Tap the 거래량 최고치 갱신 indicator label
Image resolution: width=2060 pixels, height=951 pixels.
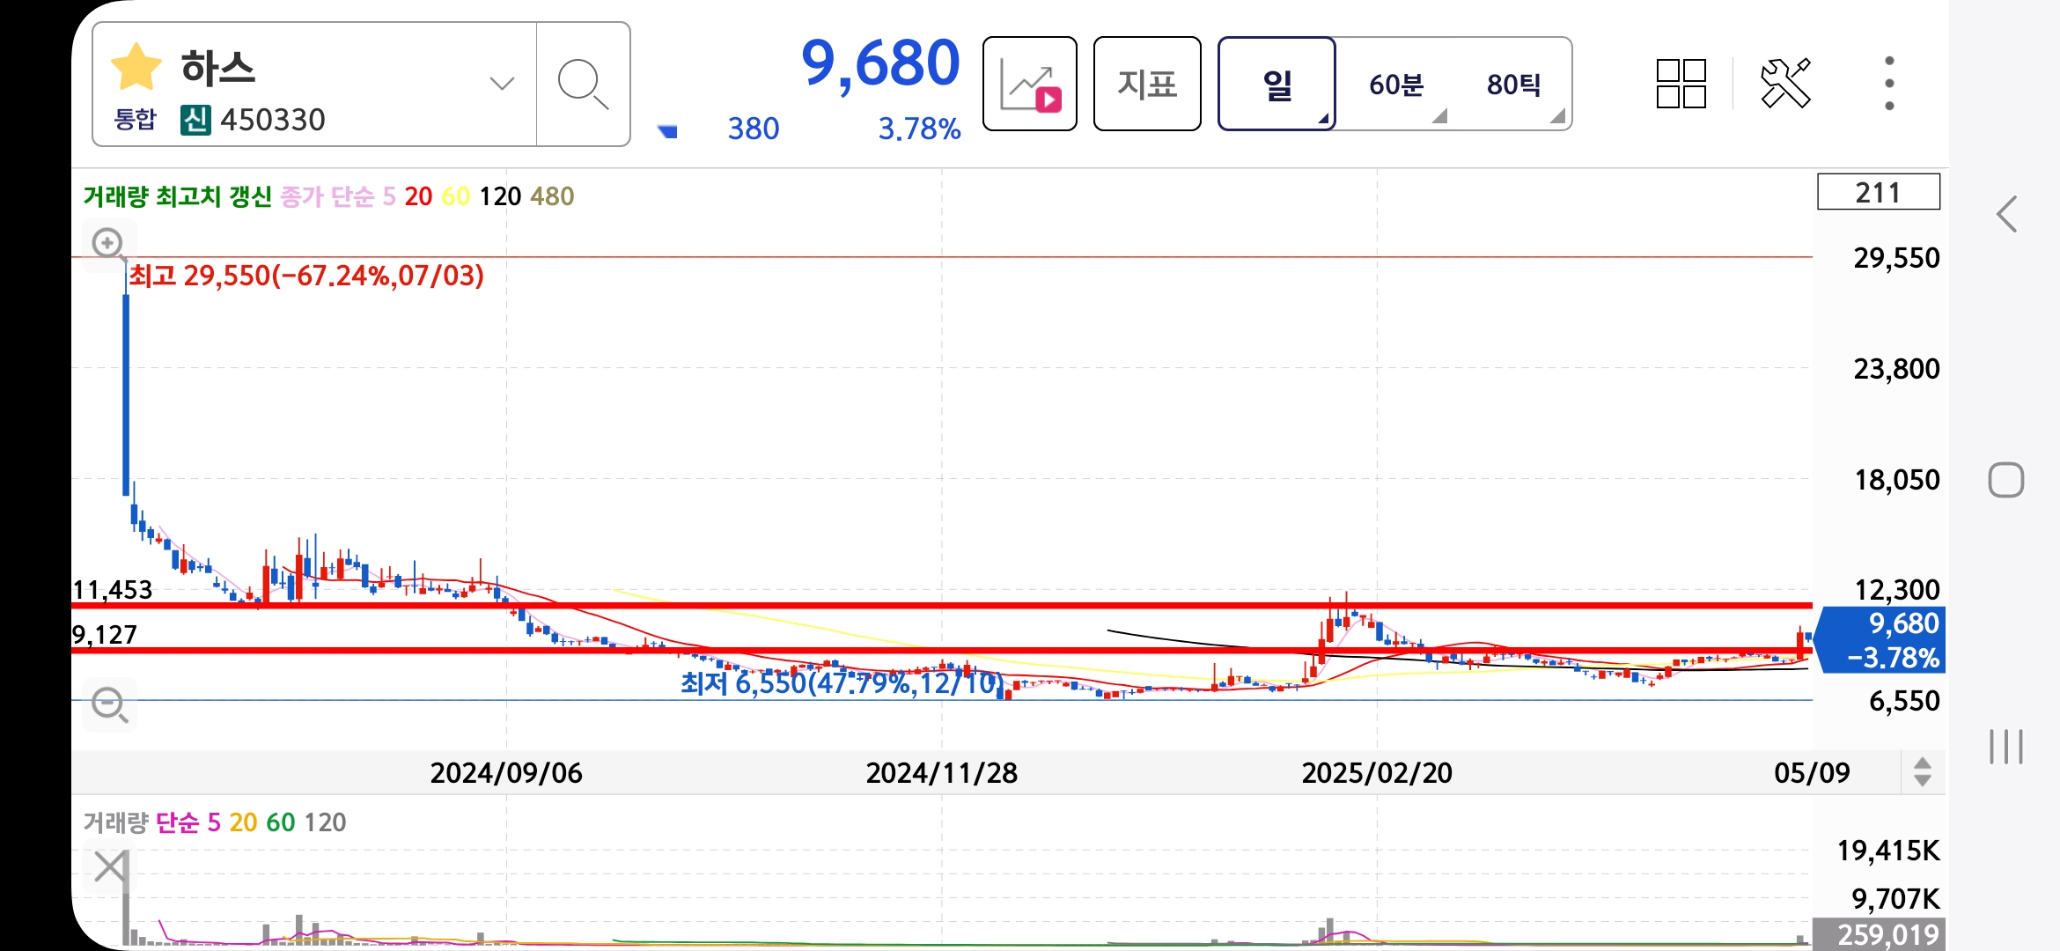click(178, 196)
